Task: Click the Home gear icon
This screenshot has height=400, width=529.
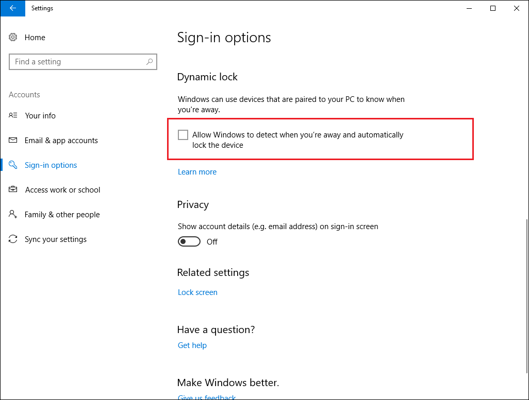Action: click(x=13, y=37)
